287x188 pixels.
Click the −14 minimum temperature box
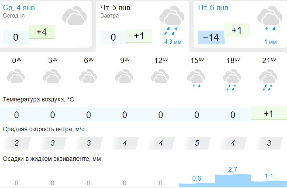(211, 37)
